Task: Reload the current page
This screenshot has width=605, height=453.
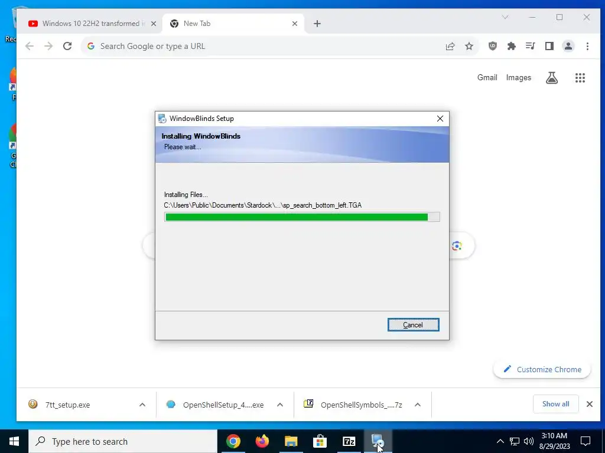Action: pos(67,46)
